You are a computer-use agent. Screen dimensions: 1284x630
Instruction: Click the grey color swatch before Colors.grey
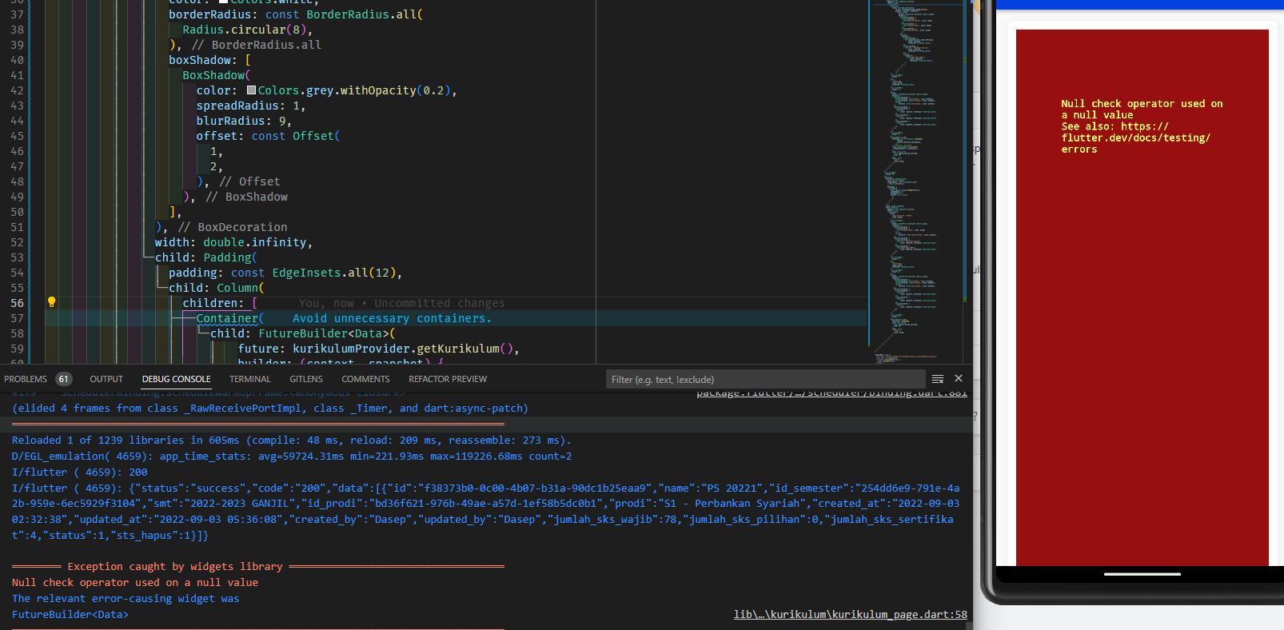pyautogui.click(x=251, y=90)
